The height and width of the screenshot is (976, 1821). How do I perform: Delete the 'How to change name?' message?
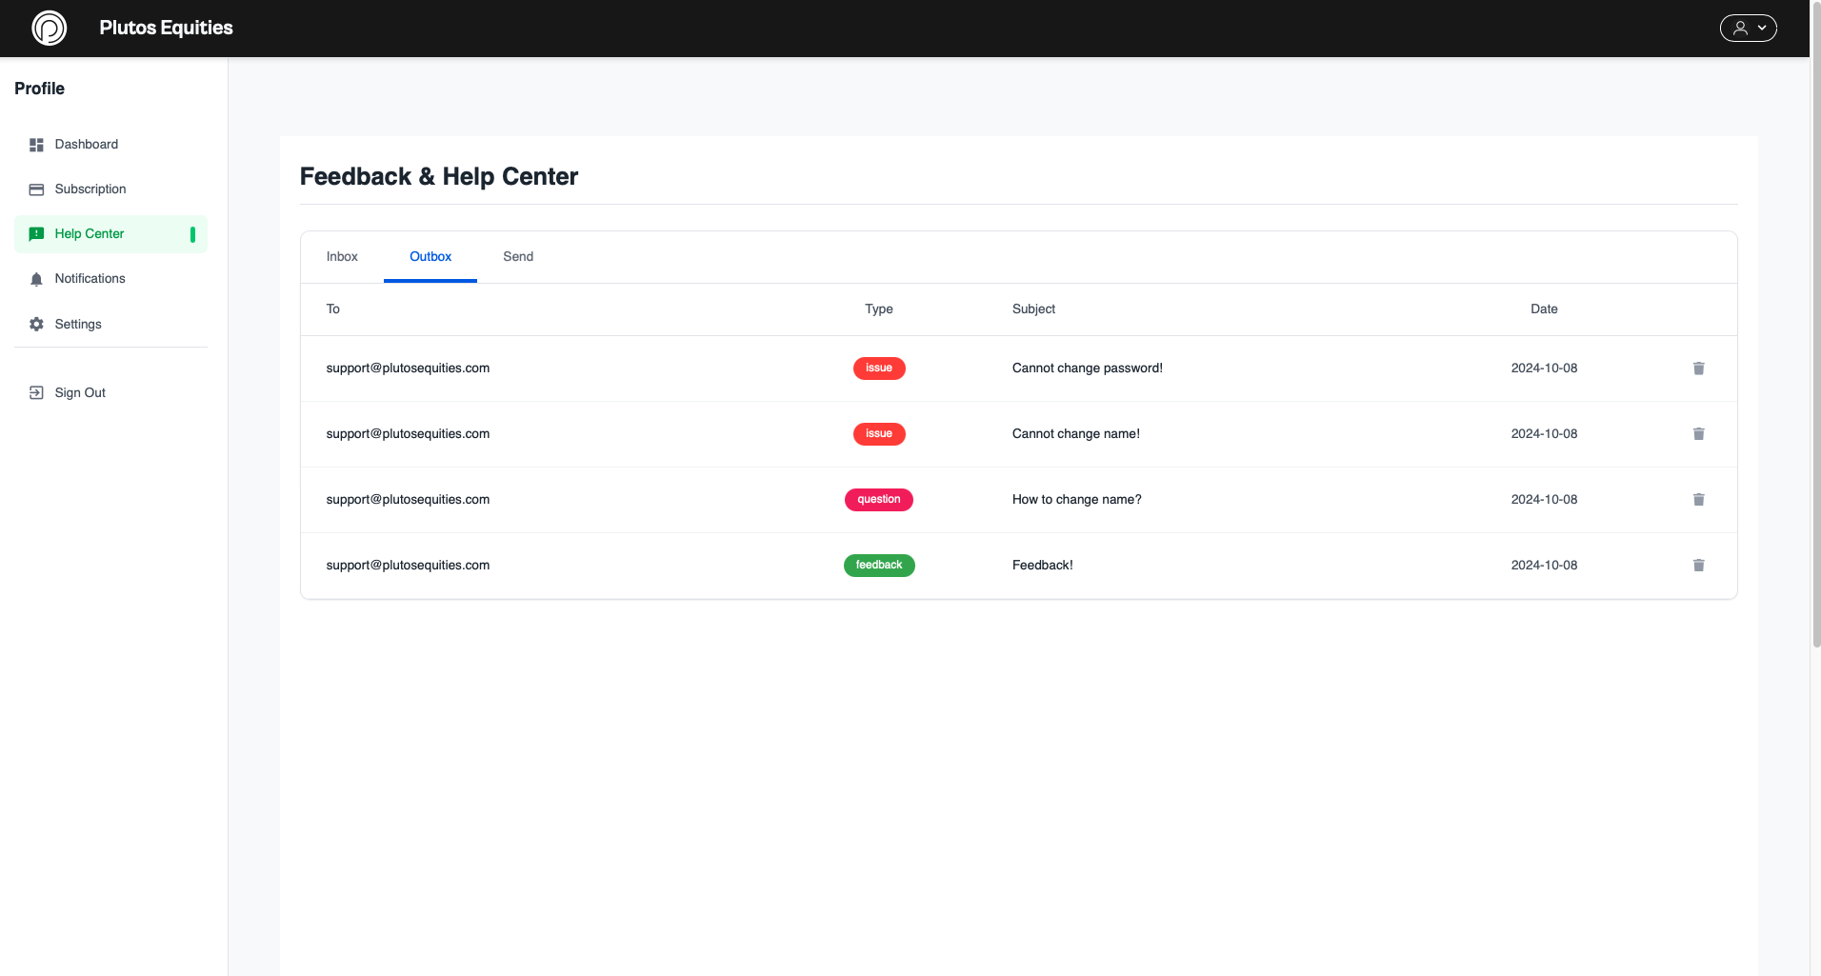pos(1698,500)
